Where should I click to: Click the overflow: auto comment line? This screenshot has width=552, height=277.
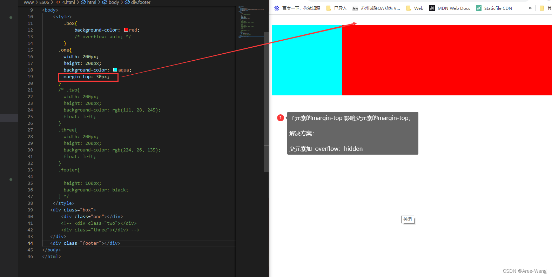click(102, 36)
